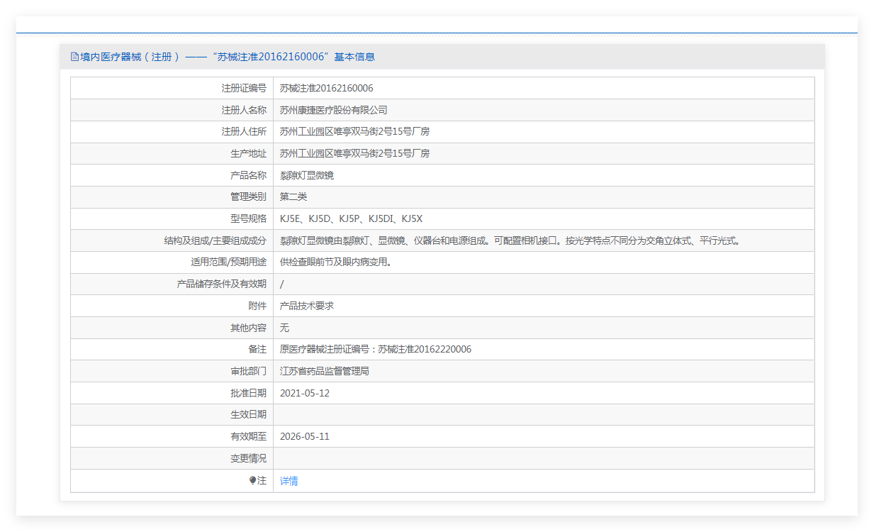Click the bulb icon beside 注 label
Screen dimensions: 874x532
[x=252, y=481]
